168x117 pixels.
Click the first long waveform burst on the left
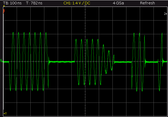point(29,61)
